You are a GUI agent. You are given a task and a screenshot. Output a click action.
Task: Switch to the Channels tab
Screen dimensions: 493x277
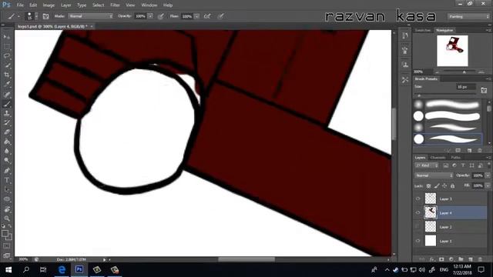point(438,158)
